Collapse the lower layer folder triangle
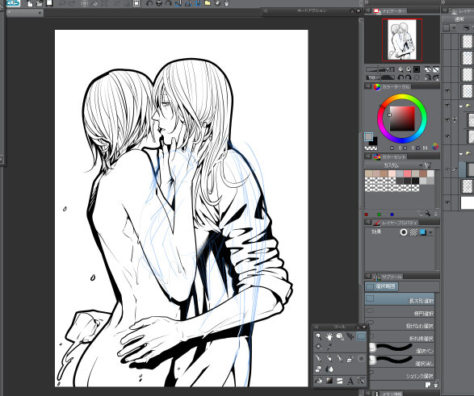This screenshot has width=474, height=396. tap(461, 154)
